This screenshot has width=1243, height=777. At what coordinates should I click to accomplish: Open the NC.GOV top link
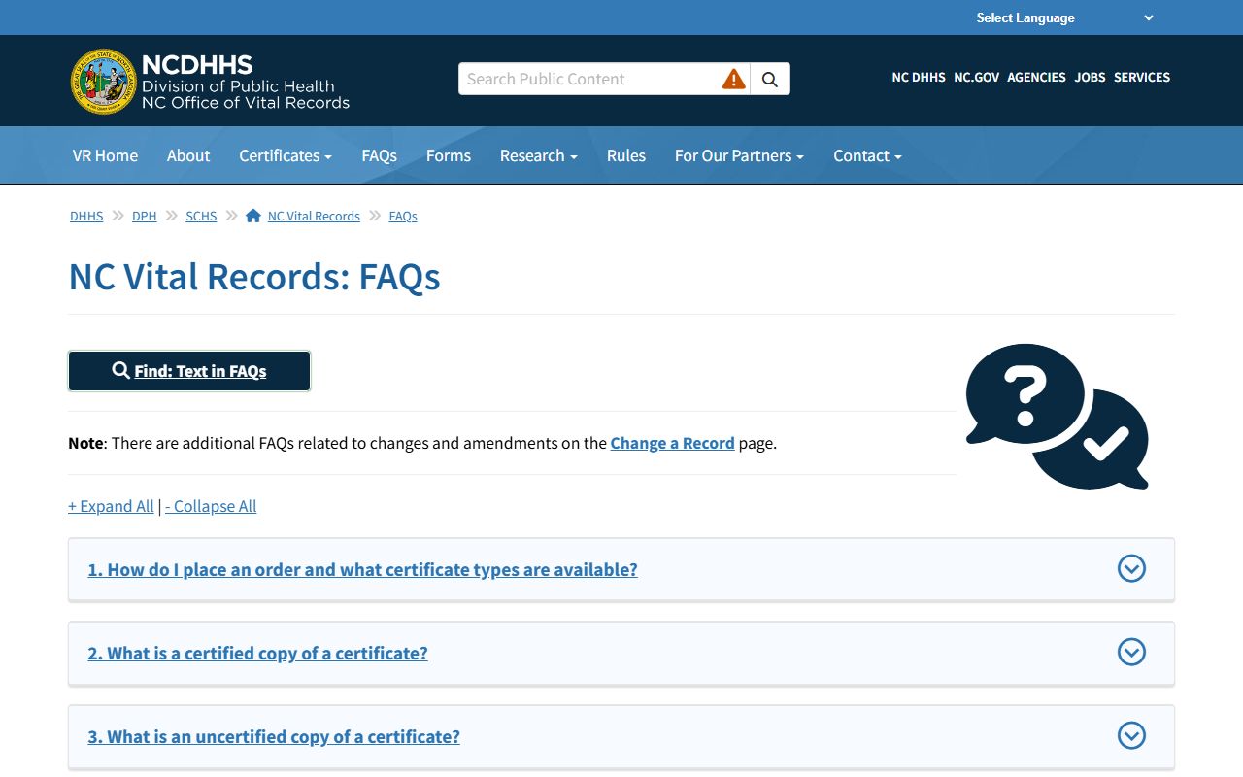(x=976, y=77)
